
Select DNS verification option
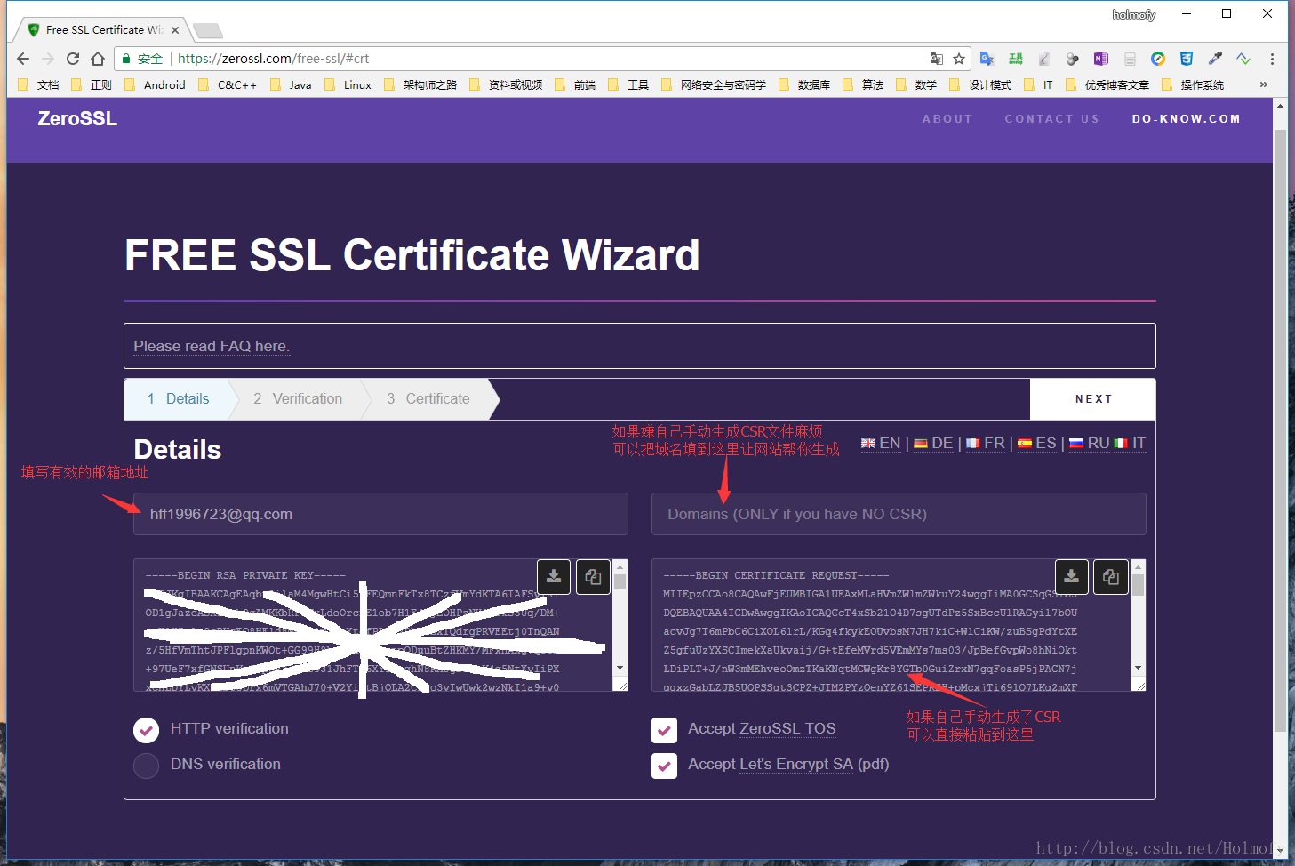146,765
